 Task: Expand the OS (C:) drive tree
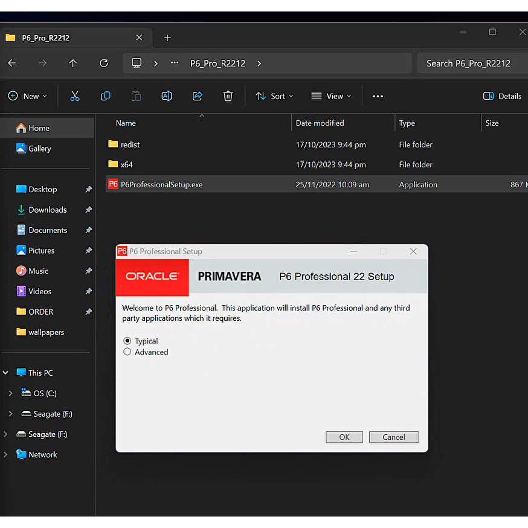click(x=10, y=393)
